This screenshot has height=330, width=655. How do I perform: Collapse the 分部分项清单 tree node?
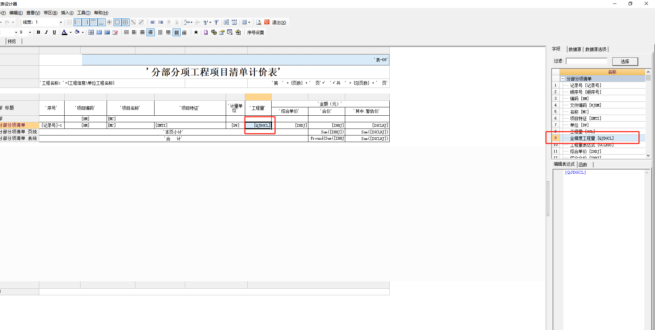[x=563, y=79]
